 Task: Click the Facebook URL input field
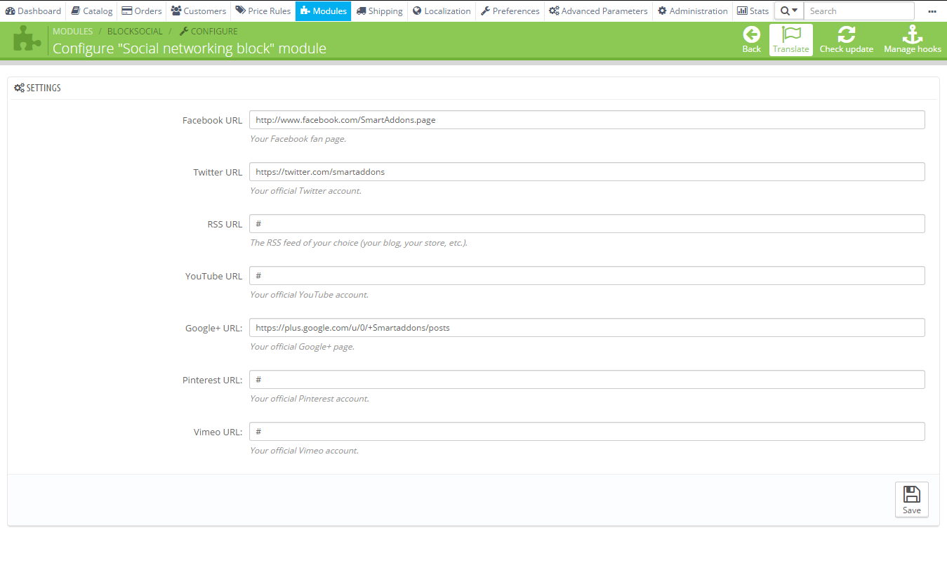coord(587,120)
